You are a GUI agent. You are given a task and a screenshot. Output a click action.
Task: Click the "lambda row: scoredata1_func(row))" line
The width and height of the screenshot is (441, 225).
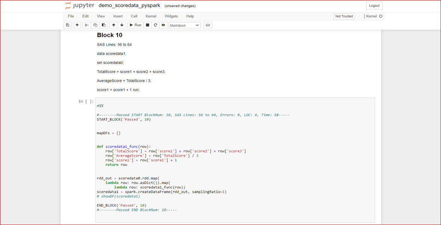coord(150,187)
